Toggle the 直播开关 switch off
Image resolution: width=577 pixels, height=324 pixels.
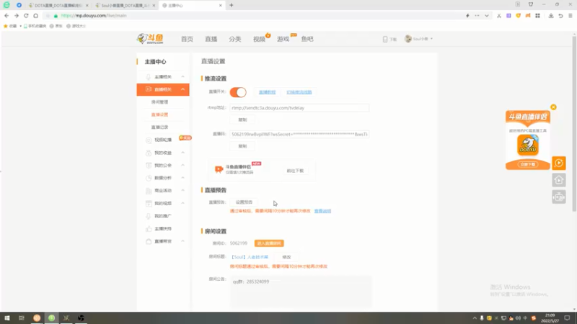[x=238, y=92]
